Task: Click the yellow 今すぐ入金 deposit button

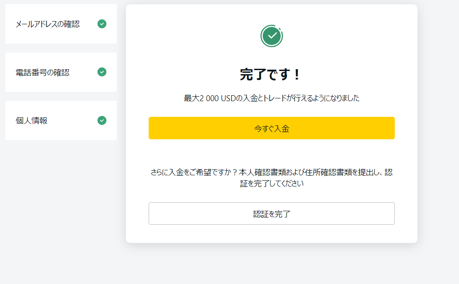Action: tap(272, 128)
